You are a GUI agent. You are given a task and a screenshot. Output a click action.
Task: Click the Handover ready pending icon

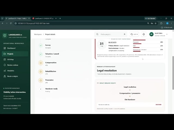tap(41, 89)
